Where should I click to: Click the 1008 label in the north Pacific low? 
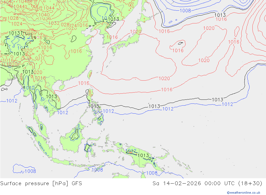click(185, 11)
